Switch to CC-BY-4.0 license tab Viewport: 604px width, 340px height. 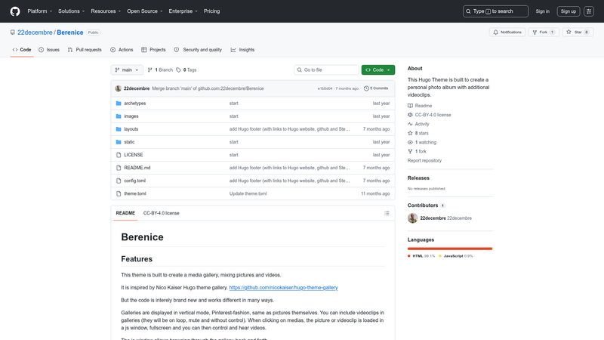[161, 213]
